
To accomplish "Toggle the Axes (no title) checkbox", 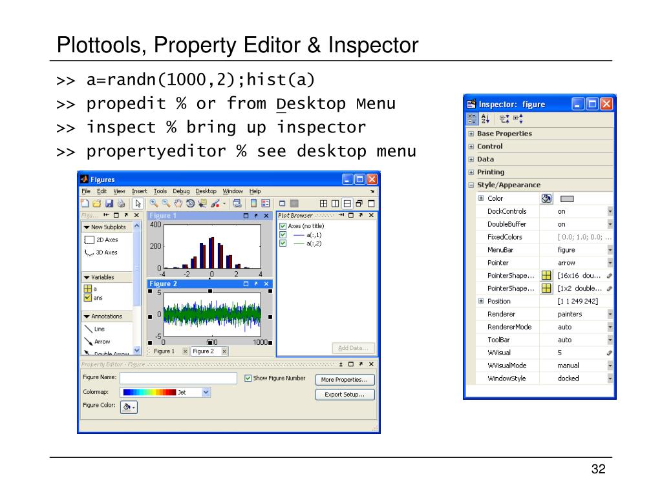I will coord(283,226).
